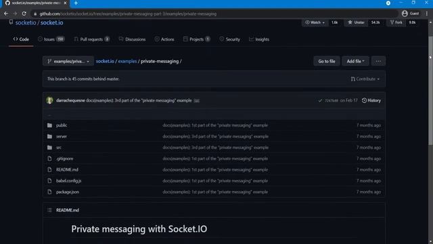The width and height of the screenshot is (433, 244).
Task: Open the src folder
Action: click(x=59, y=148)
